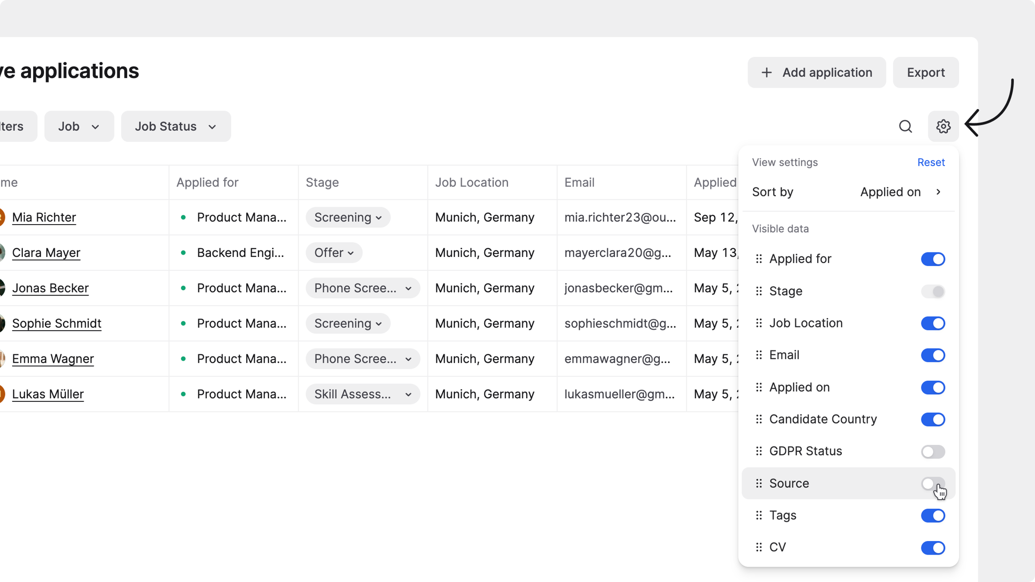This screenshot has height=582, width=1035.
Task: Click the drag handle next to CV
Action: 759,547
